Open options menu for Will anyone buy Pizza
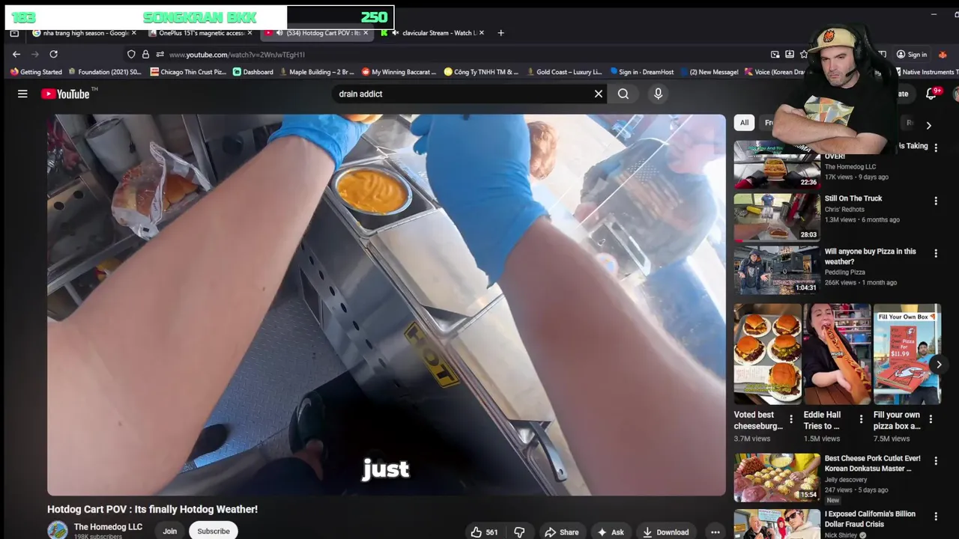This screenshot has width=959, height=539. [936, 254]
